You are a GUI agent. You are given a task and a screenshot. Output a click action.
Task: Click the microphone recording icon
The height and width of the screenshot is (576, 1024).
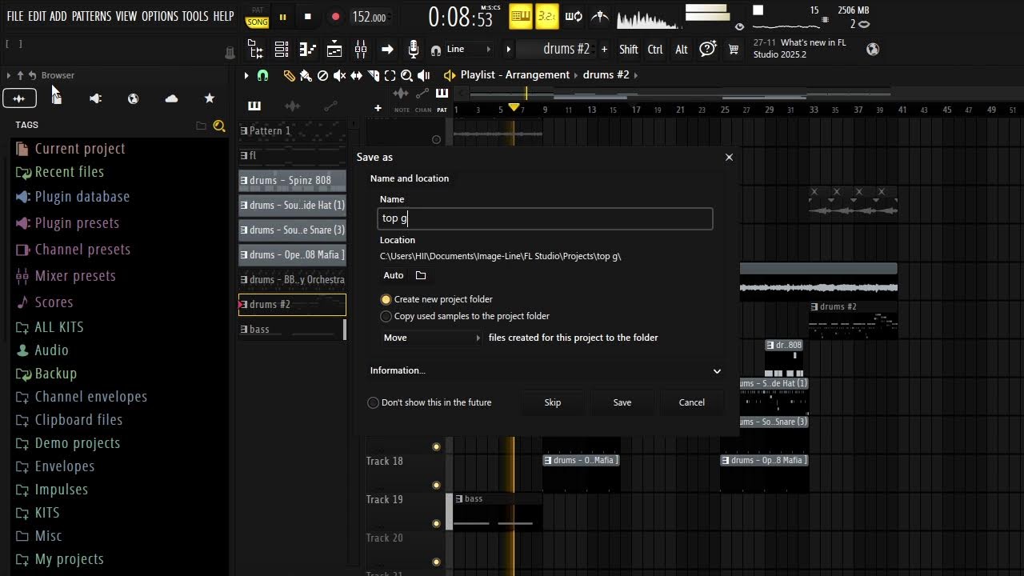413,50
